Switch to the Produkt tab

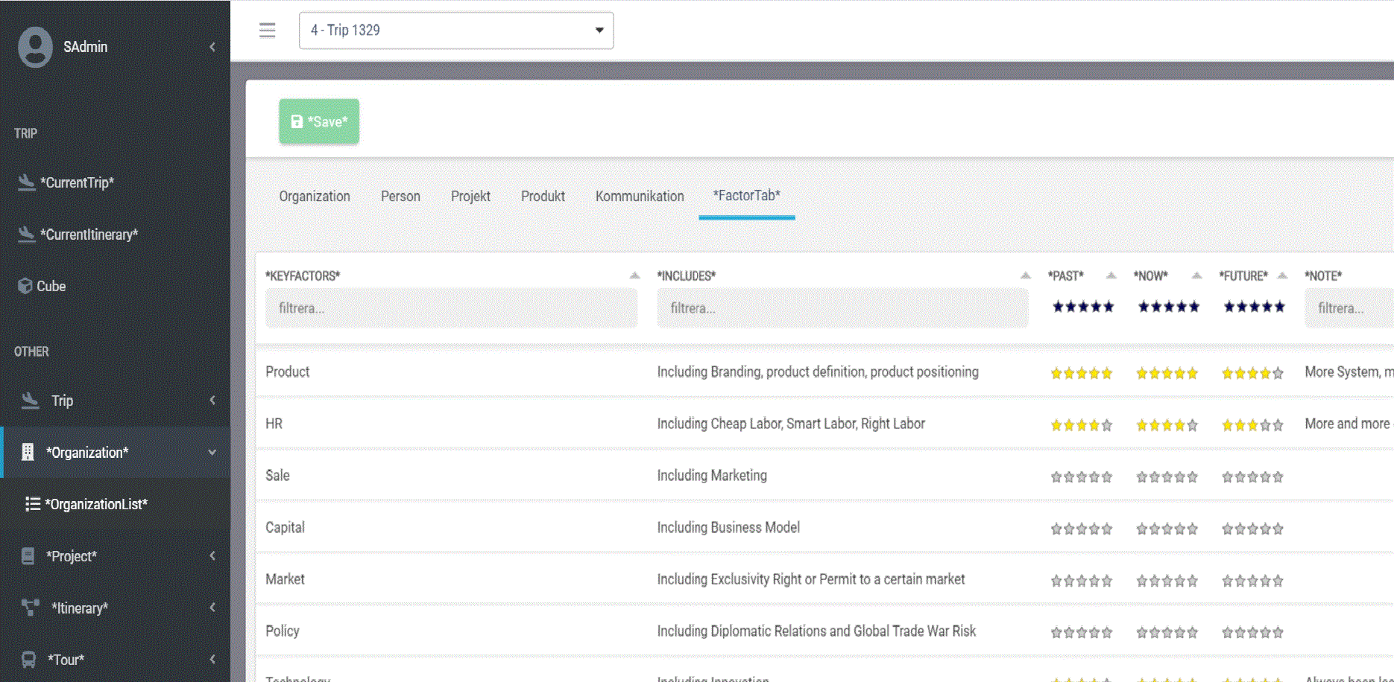(543, 196)
